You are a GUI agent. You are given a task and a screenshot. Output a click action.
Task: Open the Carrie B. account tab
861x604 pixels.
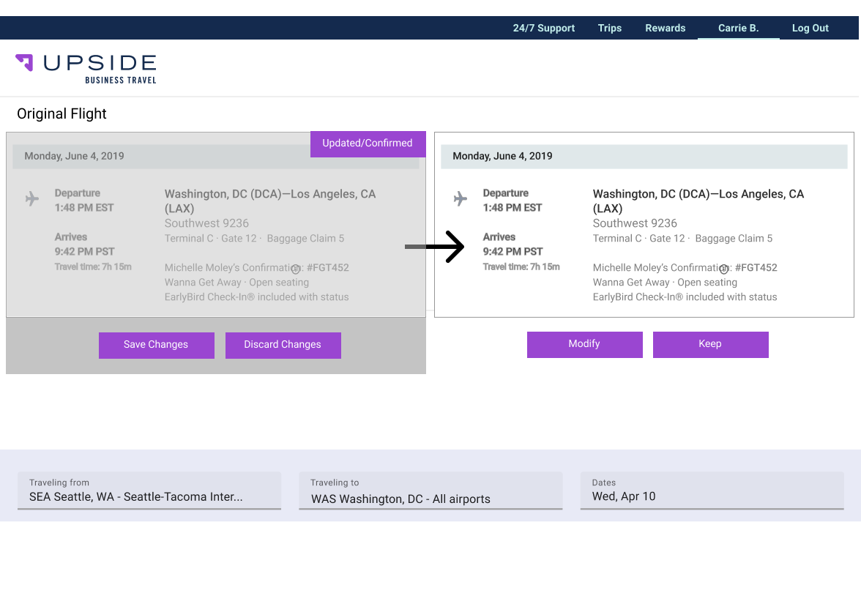738,28
